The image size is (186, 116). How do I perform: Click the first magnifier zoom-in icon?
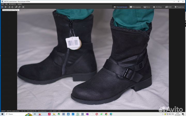point(16,7)
